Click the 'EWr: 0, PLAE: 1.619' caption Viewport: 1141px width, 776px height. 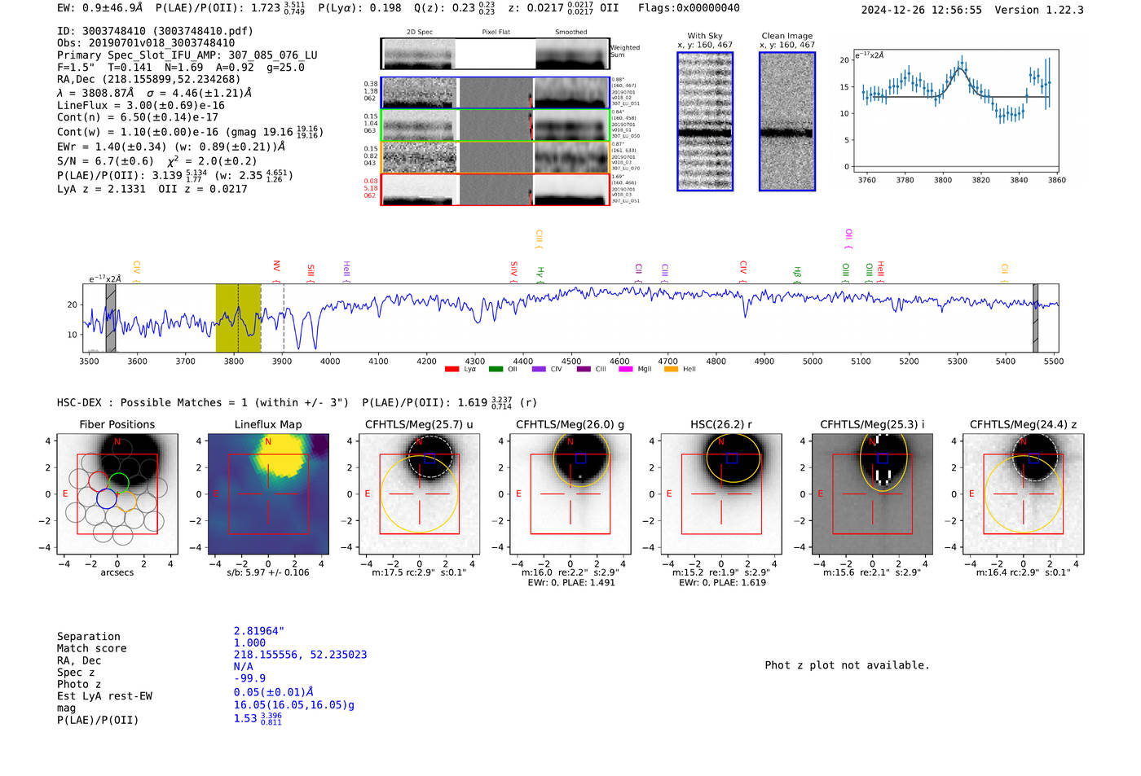[x=722, y=583]
